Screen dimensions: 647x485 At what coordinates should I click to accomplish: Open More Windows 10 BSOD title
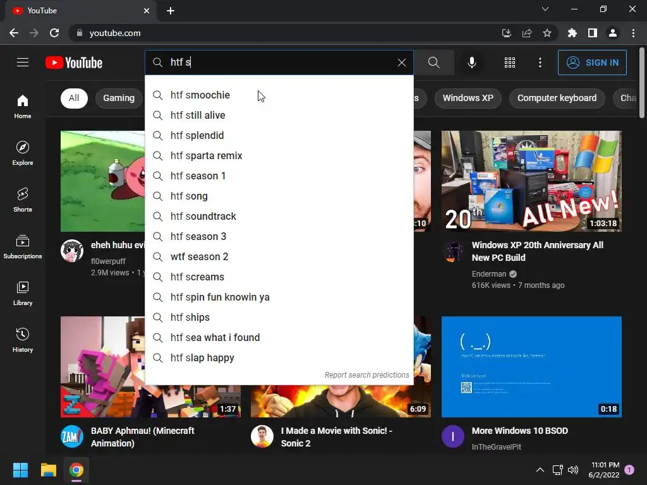(520, 431)
